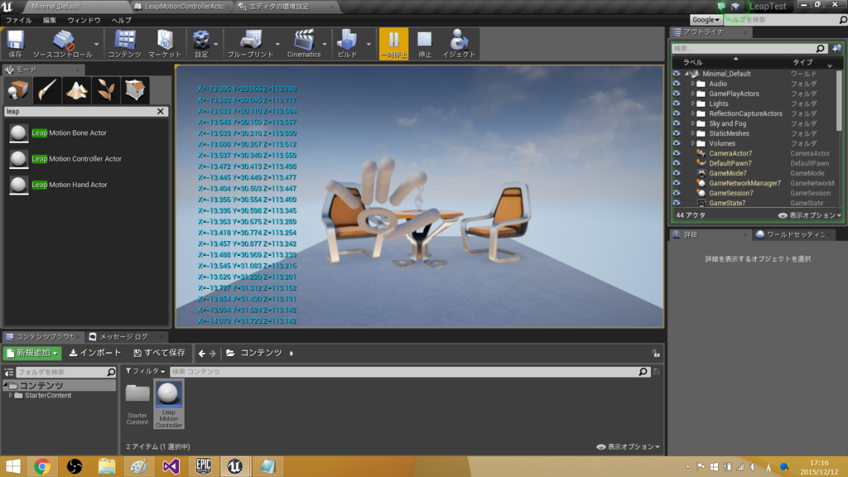The height and width of the screenshot is (477, 848).
Task: Click the outliner search magnifier icon
Action: click(821, 49)
